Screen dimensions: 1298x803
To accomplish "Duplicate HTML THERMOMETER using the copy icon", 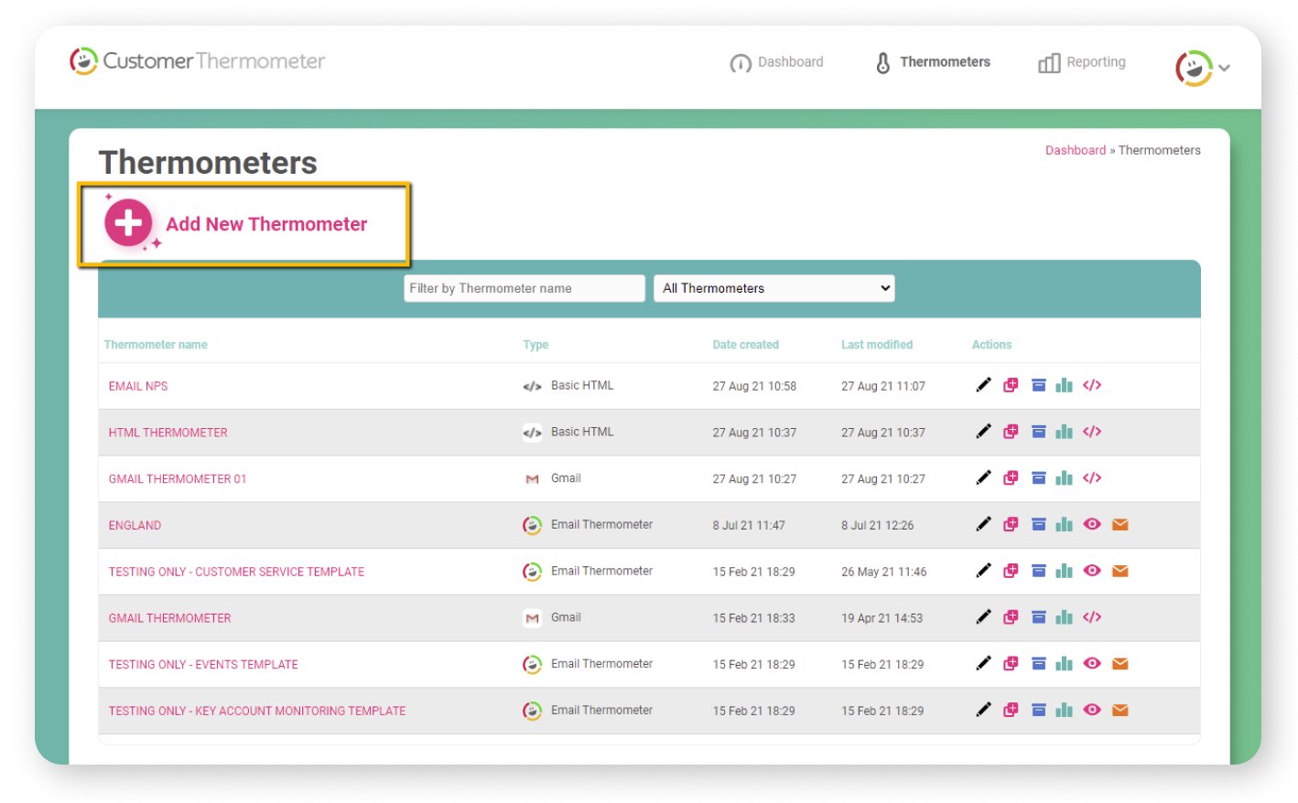I will point(1011,432).
